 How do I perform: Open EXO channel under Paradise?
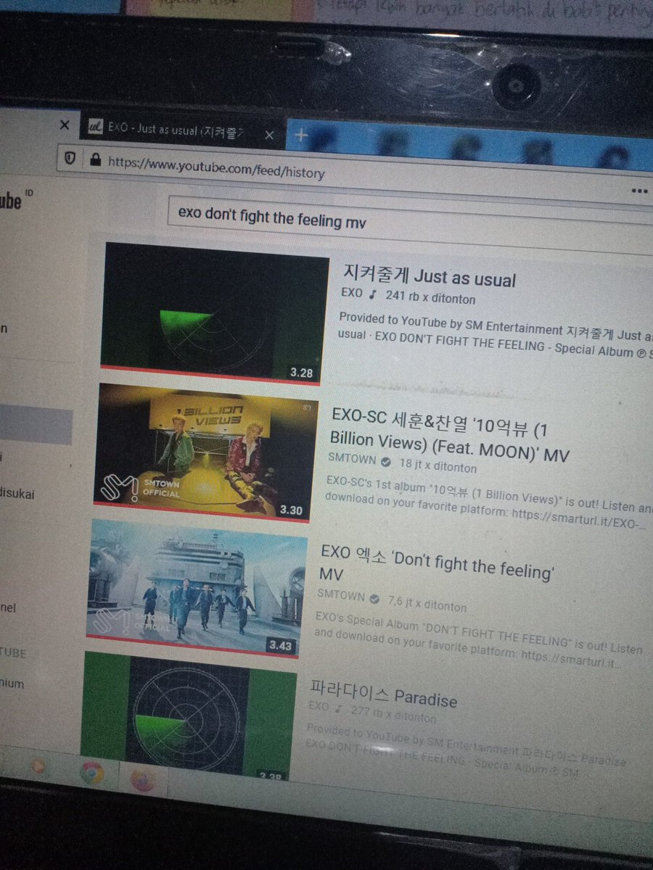(319, 707)
